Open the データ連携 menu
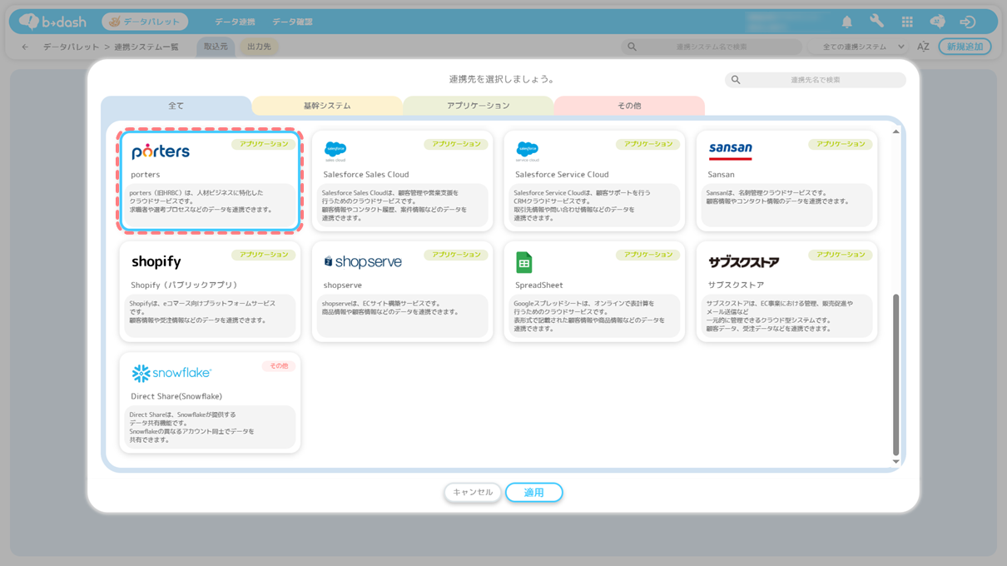Image resolution: width=1007 pixels, height=566 pixels. click(235, 22)
